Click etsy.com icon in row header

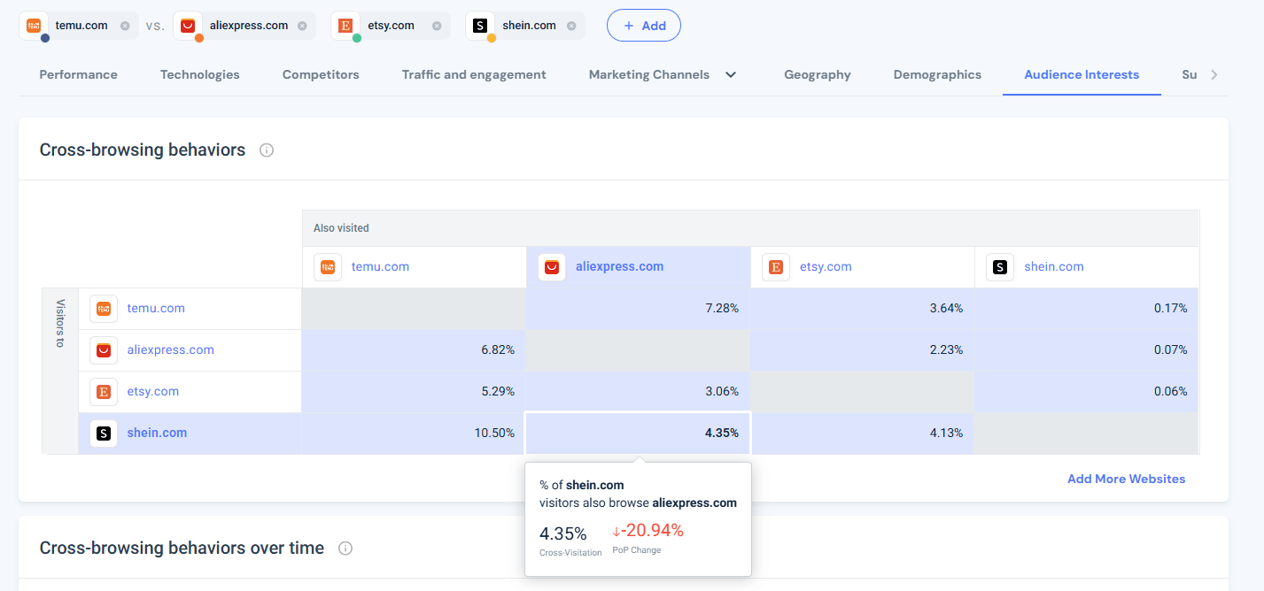click(x=104, y=391)
